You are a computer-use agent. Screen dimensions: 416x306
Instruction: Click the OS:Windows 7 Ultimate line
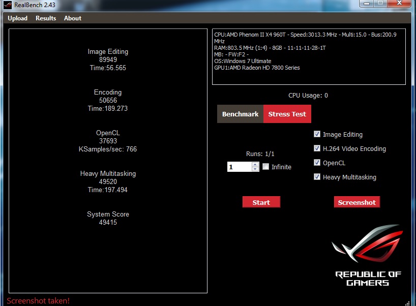coord(243,61)
